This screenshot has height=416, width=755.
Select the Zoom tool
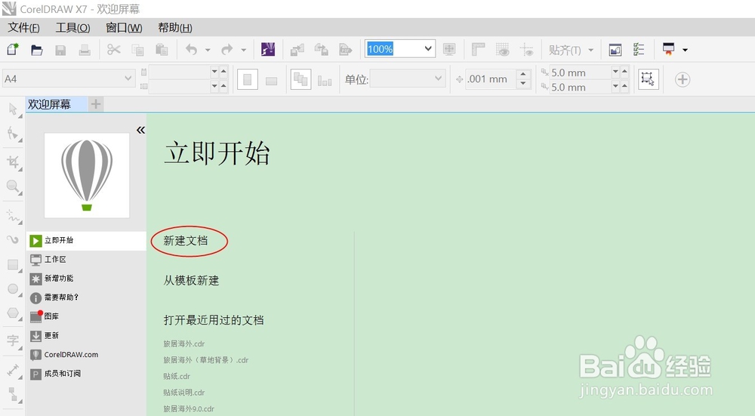pos(13,186)
